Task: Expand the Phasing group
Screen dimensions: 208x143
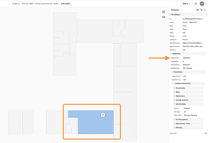Action: tap(188, 128)
